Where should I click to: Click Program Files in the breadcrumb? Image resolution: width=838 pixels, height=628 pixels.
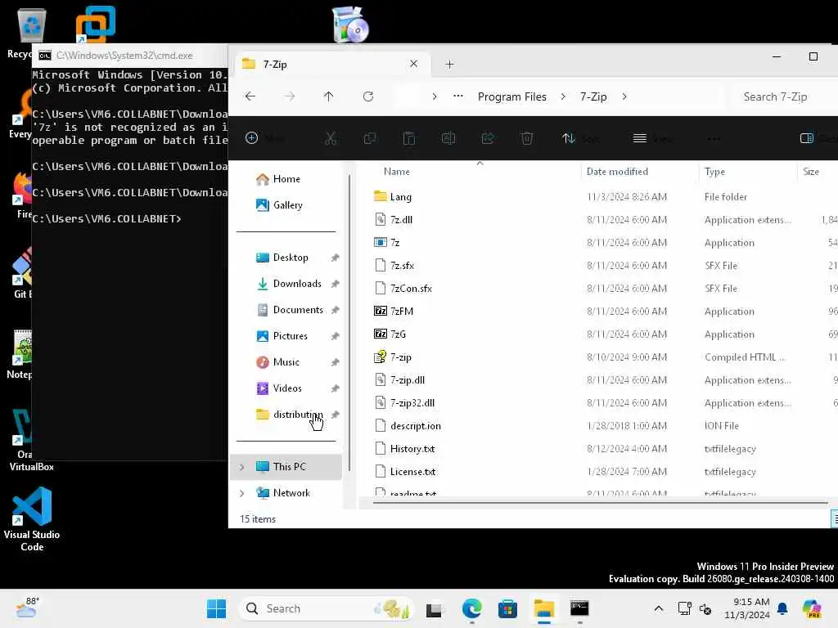coord(512,96)
